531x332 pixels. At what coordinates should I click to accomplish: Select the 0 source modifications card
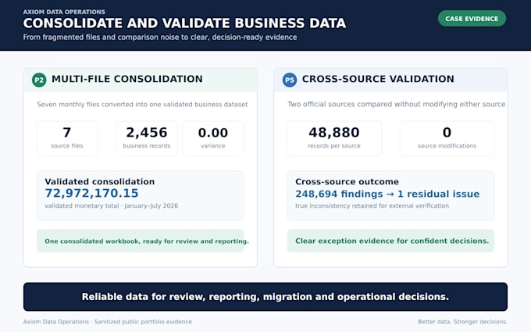pyautogui.click(x=447, y=138)
